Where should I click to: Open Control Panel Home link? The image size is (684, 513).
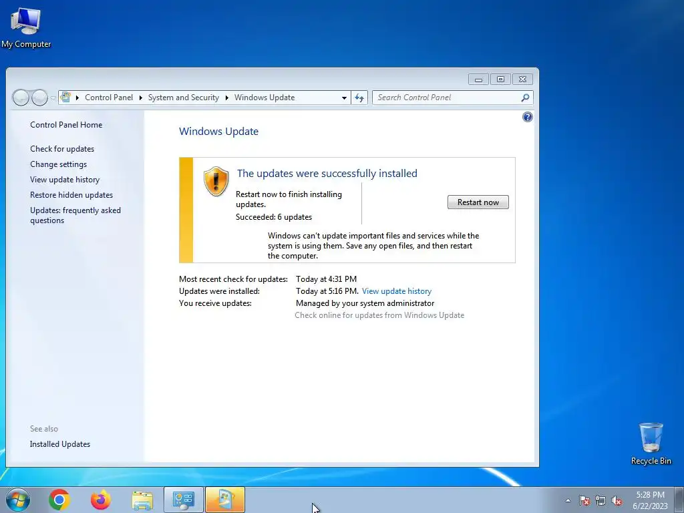tap(66, 125)
